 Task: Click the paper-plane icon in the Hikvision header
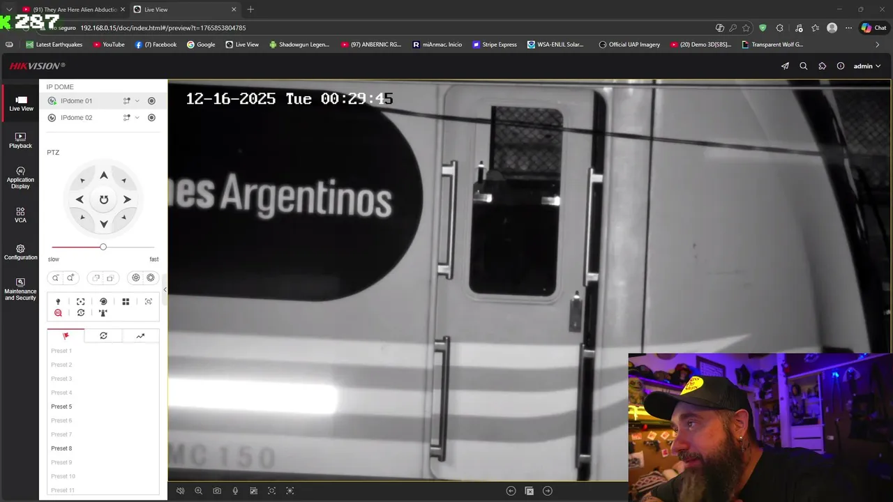785,66
